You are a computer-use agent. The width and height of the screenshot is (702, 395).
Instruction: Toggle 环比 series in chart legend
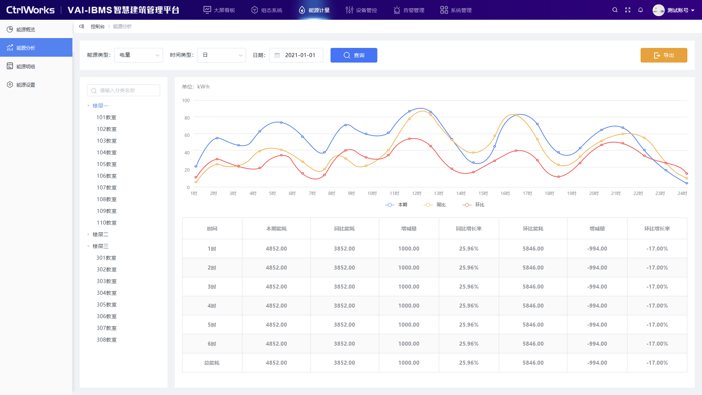pos(473,205)
